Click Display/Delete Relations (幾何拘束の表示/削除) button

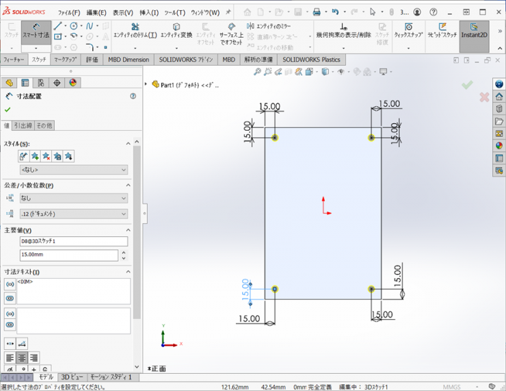(343, 31)
